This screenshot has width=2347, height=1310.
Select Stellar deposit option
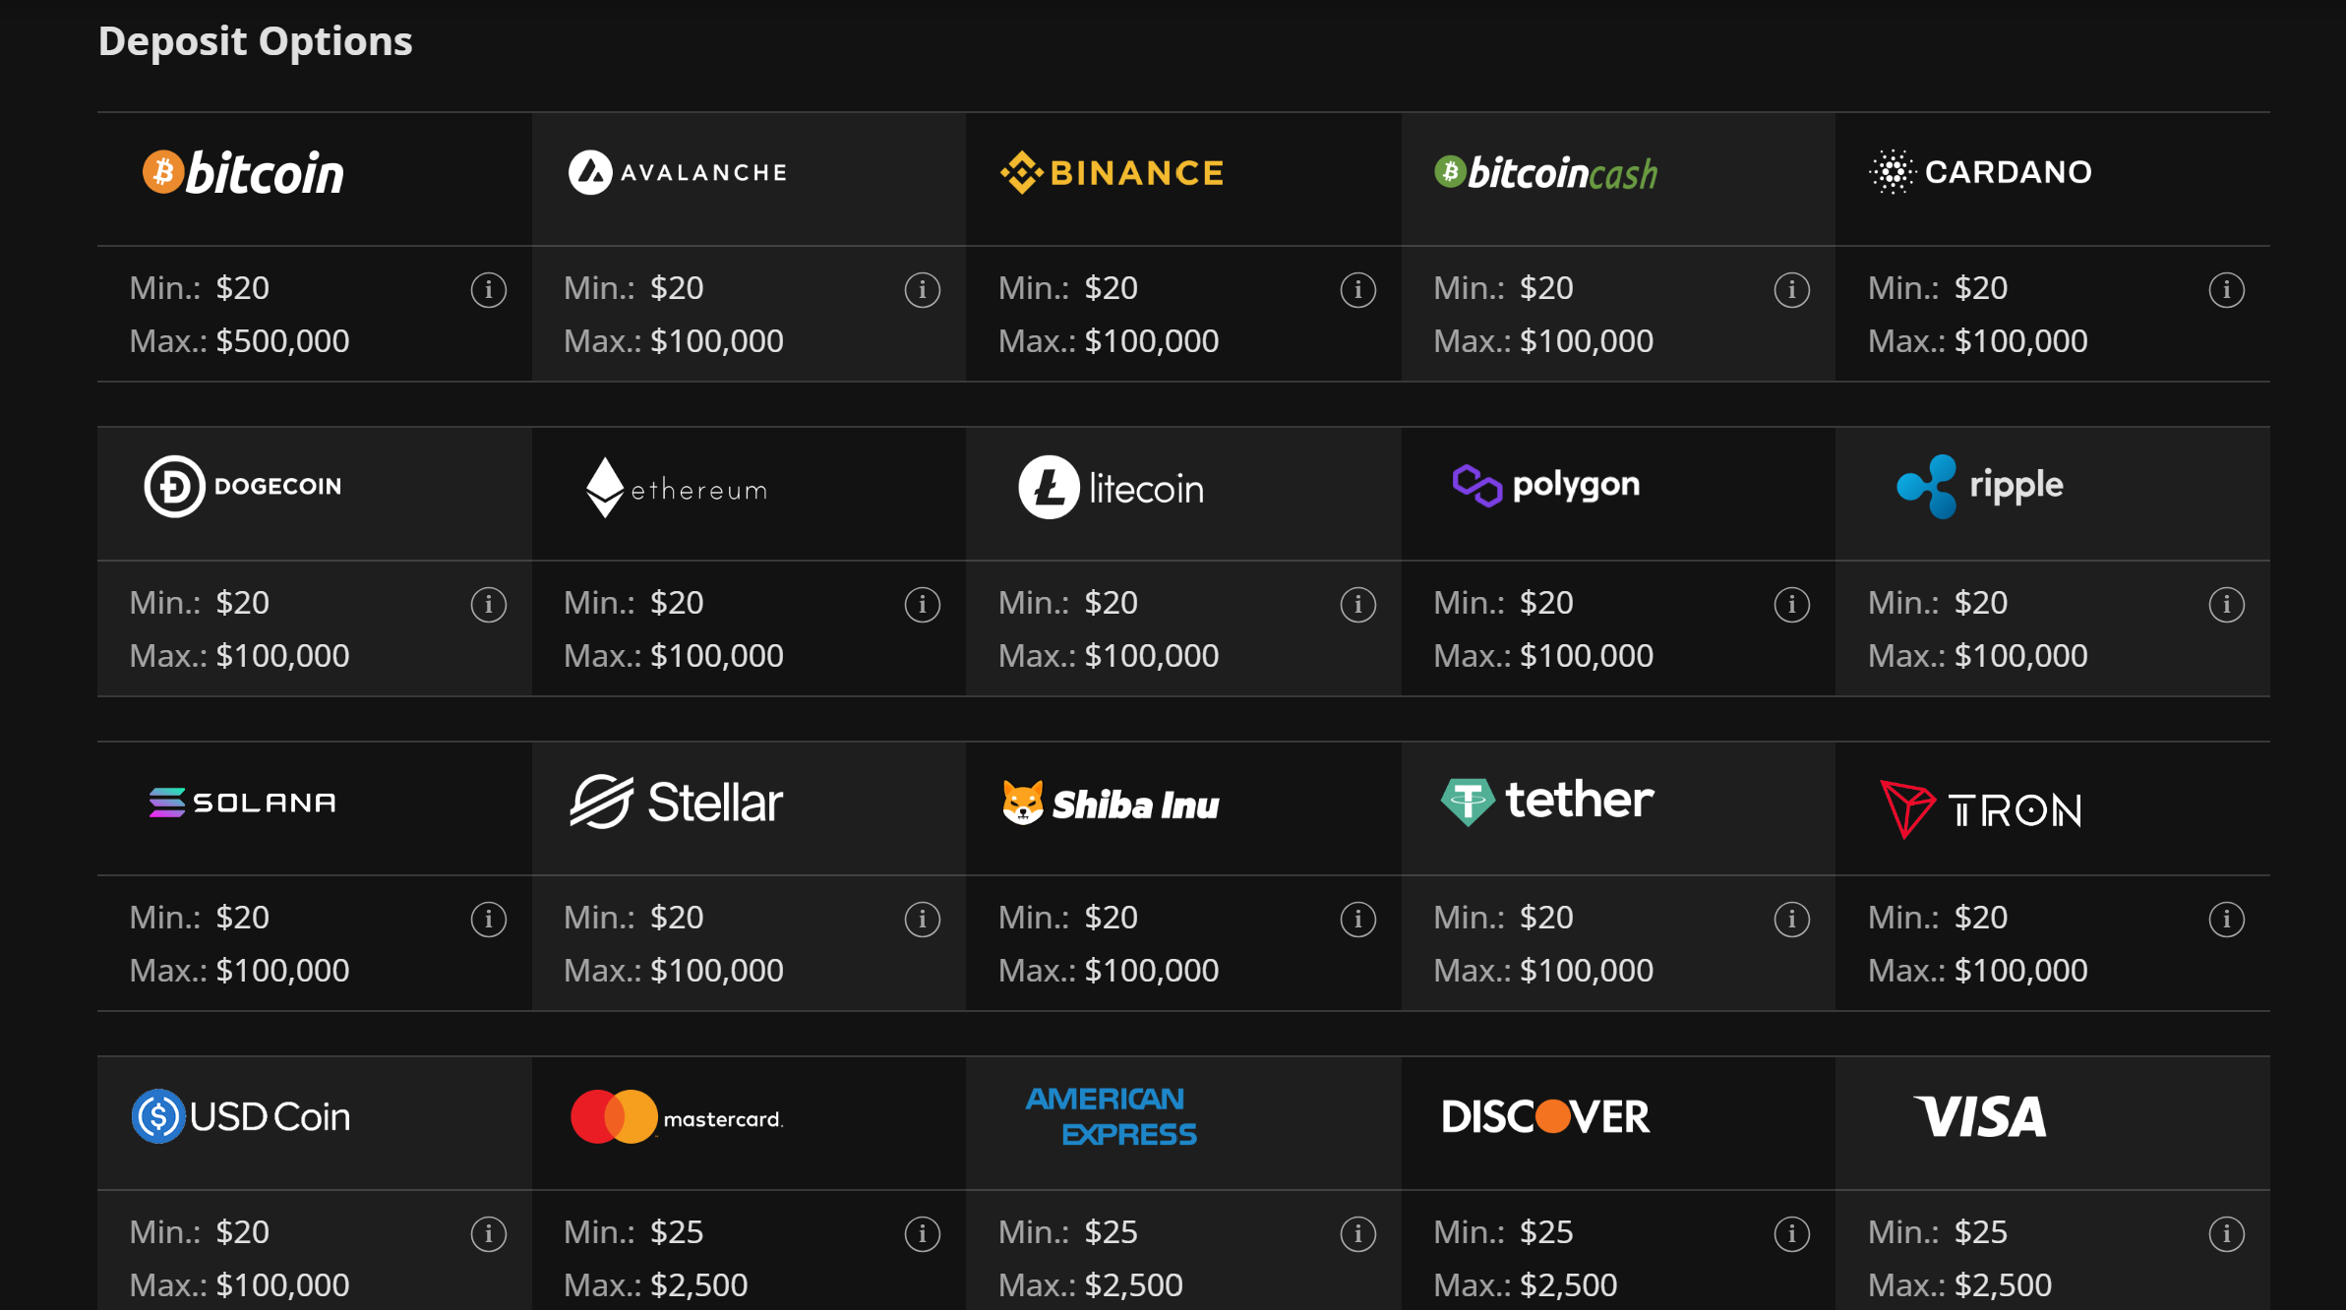(x=677, y=803)
